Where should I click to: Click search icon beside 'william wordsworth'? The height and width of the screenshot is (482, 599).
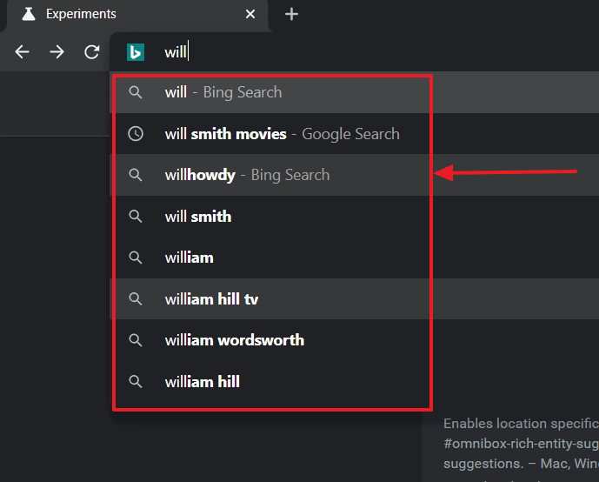[x=136, y=340]
